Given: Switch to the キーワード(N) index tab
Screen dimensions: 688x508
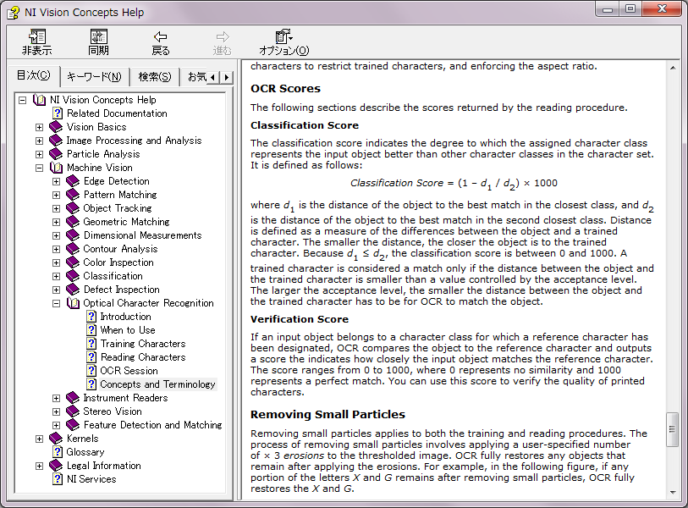Looking at the screenshot, I should [94, 77].
